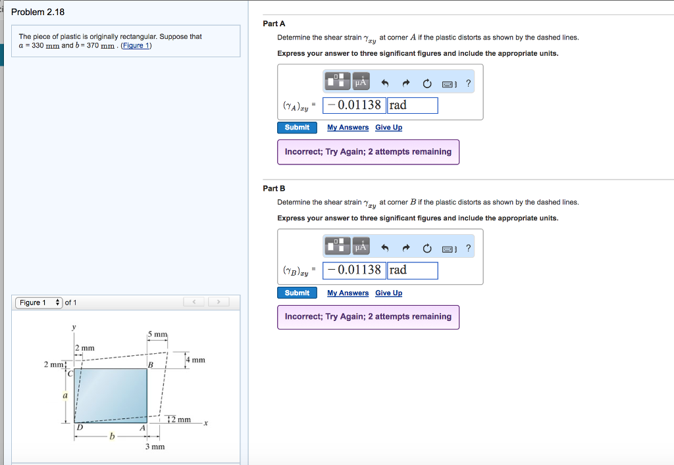The width and height of the screenshot is (674, 465).
Task: Reset the Part A answer with circular arrow
Action: coord(427,84)
